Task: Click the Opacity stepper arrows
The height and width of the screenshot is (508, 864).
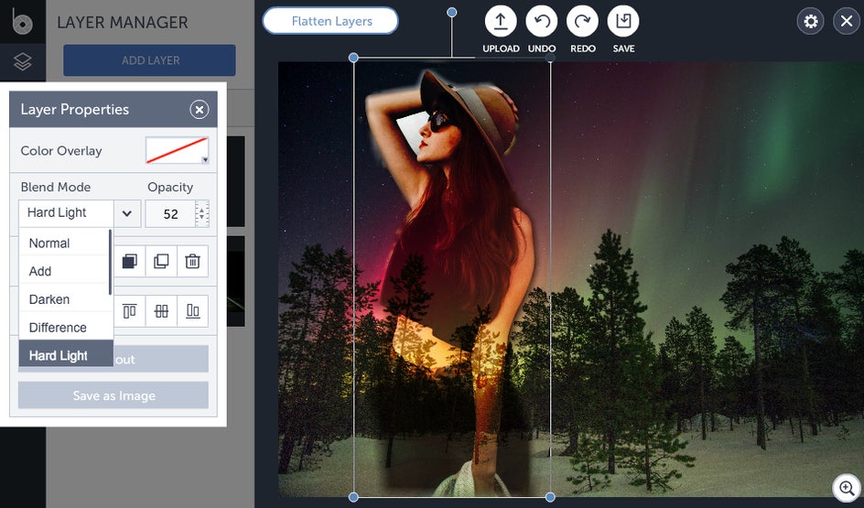Action: pos(202,214)
